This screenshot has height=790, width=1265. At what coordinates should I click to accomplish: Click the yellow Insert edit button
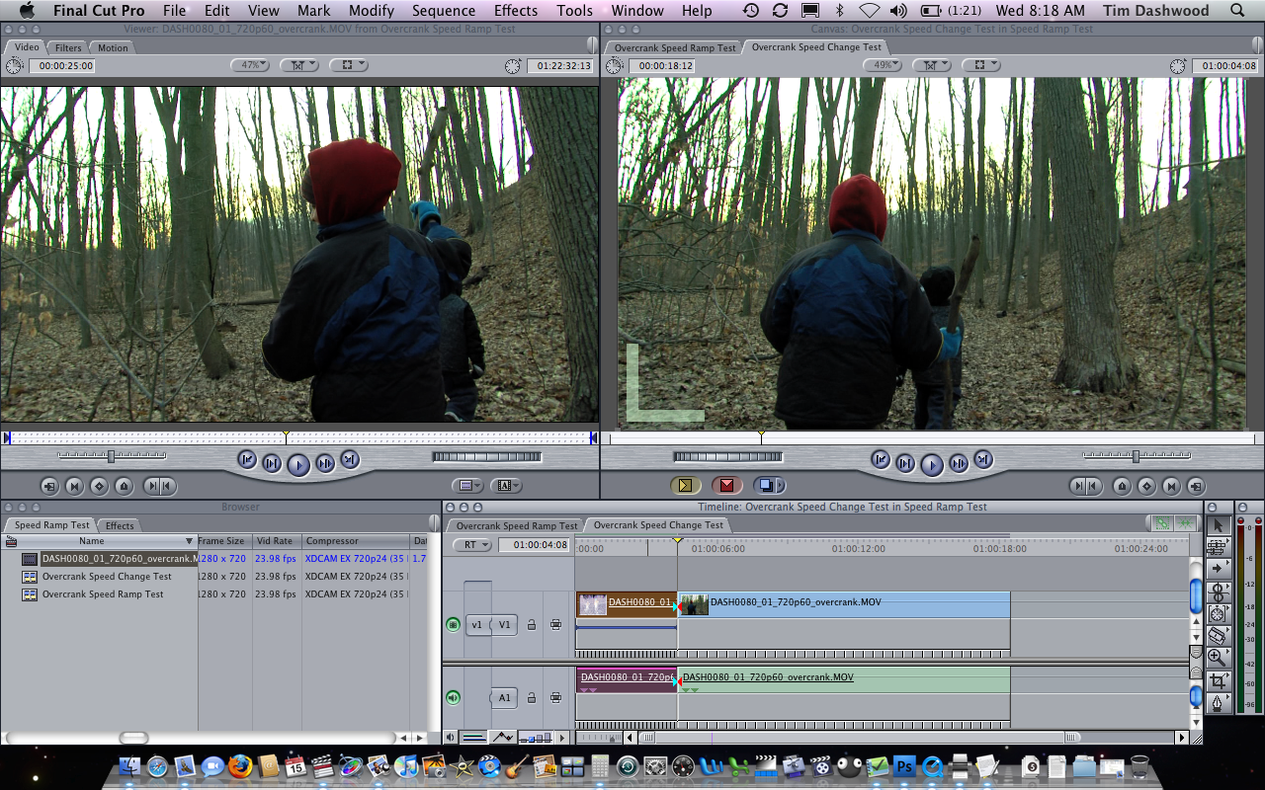click(684, 485)
